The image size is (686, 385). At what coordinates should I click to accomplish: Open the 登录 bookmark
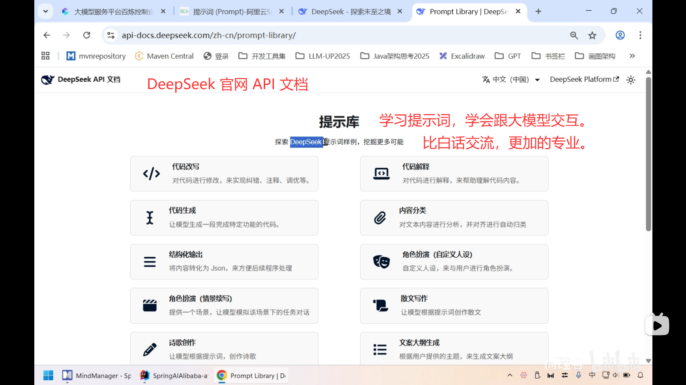216,56
